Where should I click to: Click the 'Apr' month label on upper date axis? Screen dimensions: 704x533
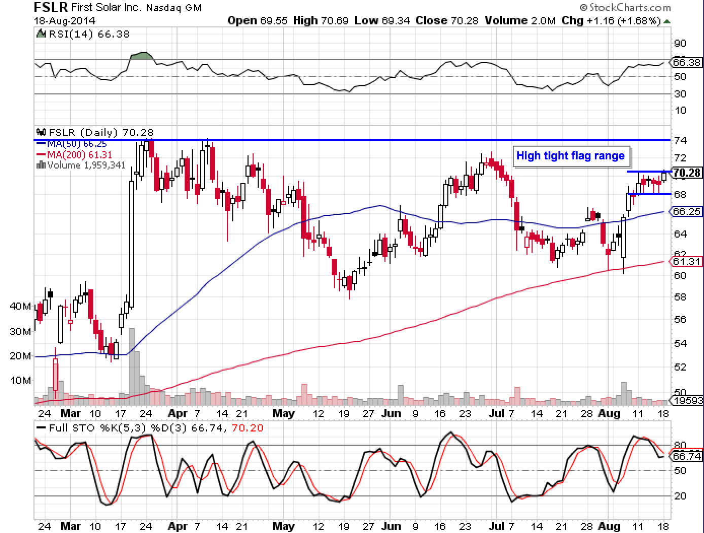(x=178, y=413)
